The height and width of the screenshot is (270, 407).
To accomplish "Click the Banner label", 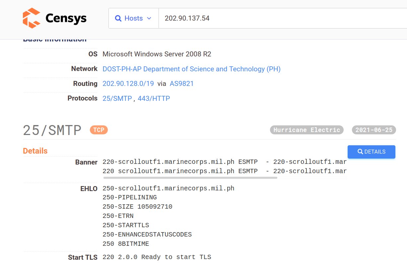I will pyautogui.click(x=86, y=162).
